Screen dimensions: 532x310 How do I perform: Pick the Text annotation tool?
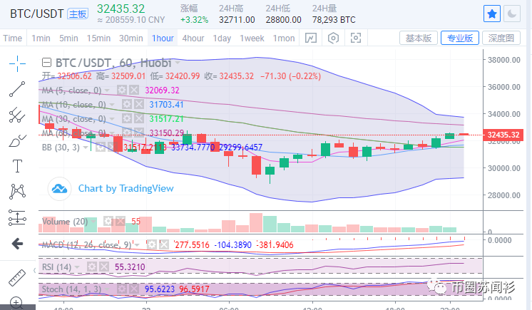point(17,165)
